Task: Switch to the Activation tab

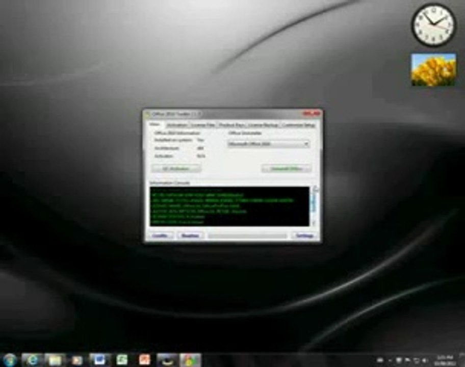Action: 176,125
